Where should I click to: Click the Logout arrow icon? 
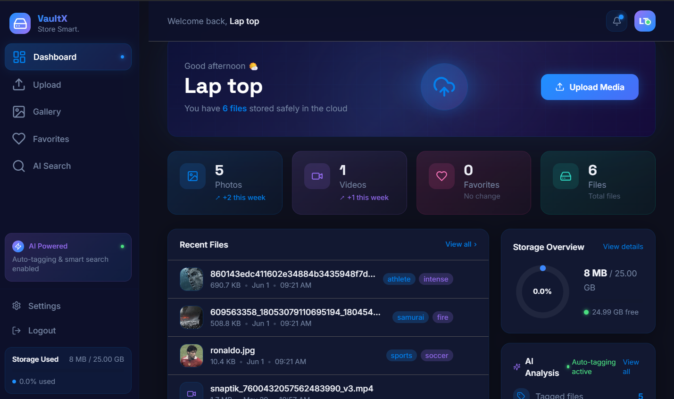tap(17, 331)
